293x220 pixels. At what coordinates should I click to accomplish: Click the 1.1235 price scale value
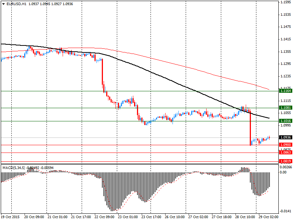click(x=286, y=76)
